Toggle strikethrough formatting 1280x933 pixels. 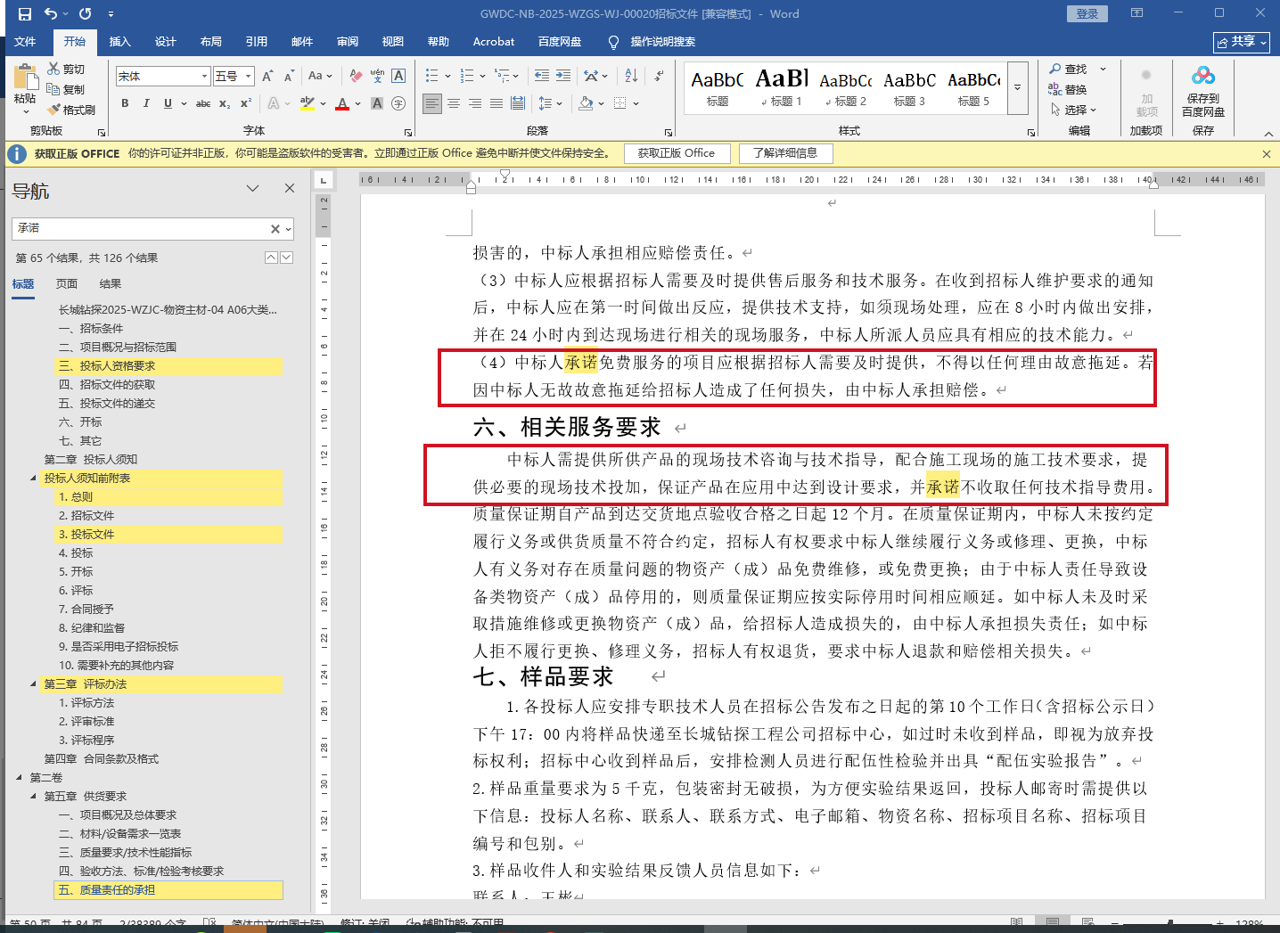pyautogui.click(x=203, y=103)
